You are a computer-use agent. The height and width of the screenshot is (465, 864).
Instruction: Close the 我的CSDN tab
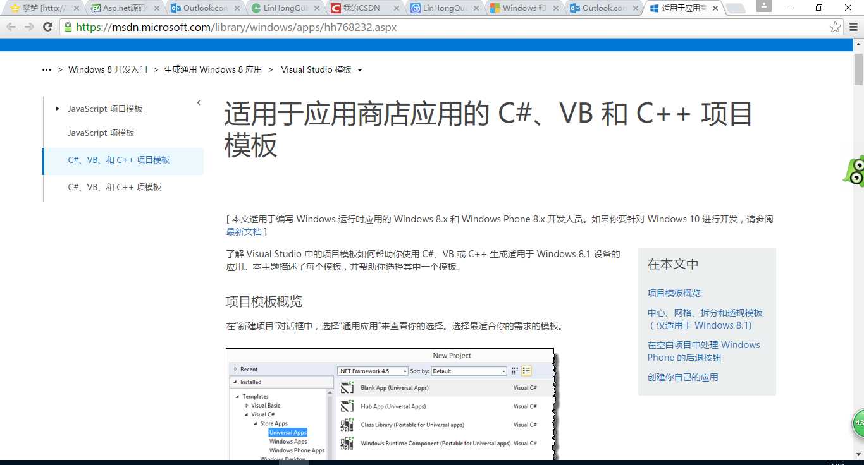[x=397, y=8]
